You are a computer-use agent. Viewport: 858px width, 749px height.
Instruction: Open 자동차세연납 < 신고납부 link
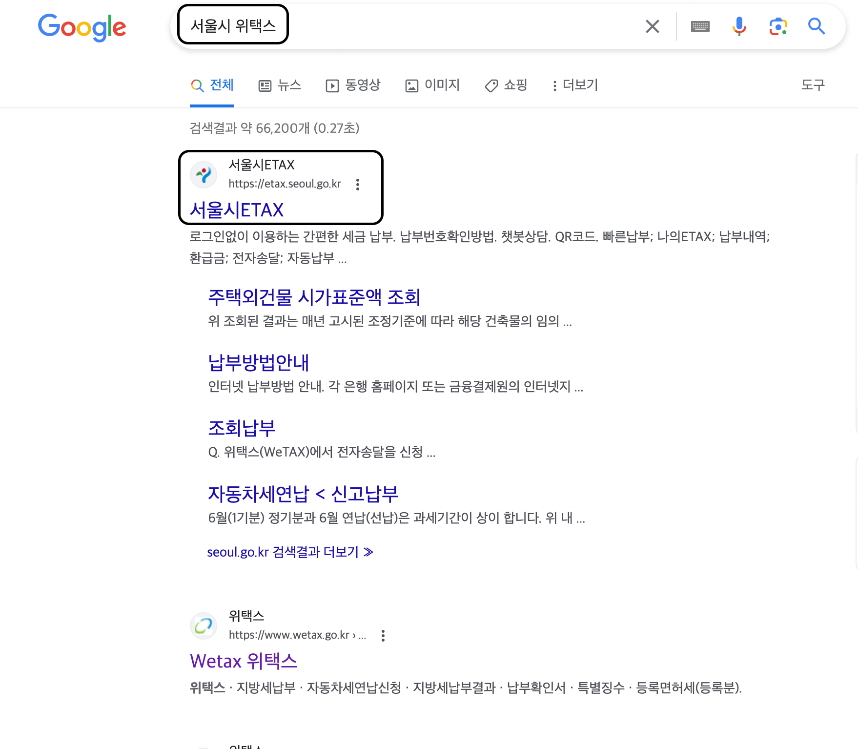(303, 494)
